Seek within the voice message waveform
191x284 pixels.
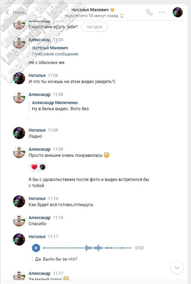[x=87, y=248]
